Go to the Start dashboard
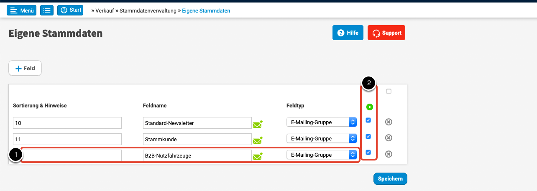The width and height of the screenshot is (537, 191). (70, 10)
